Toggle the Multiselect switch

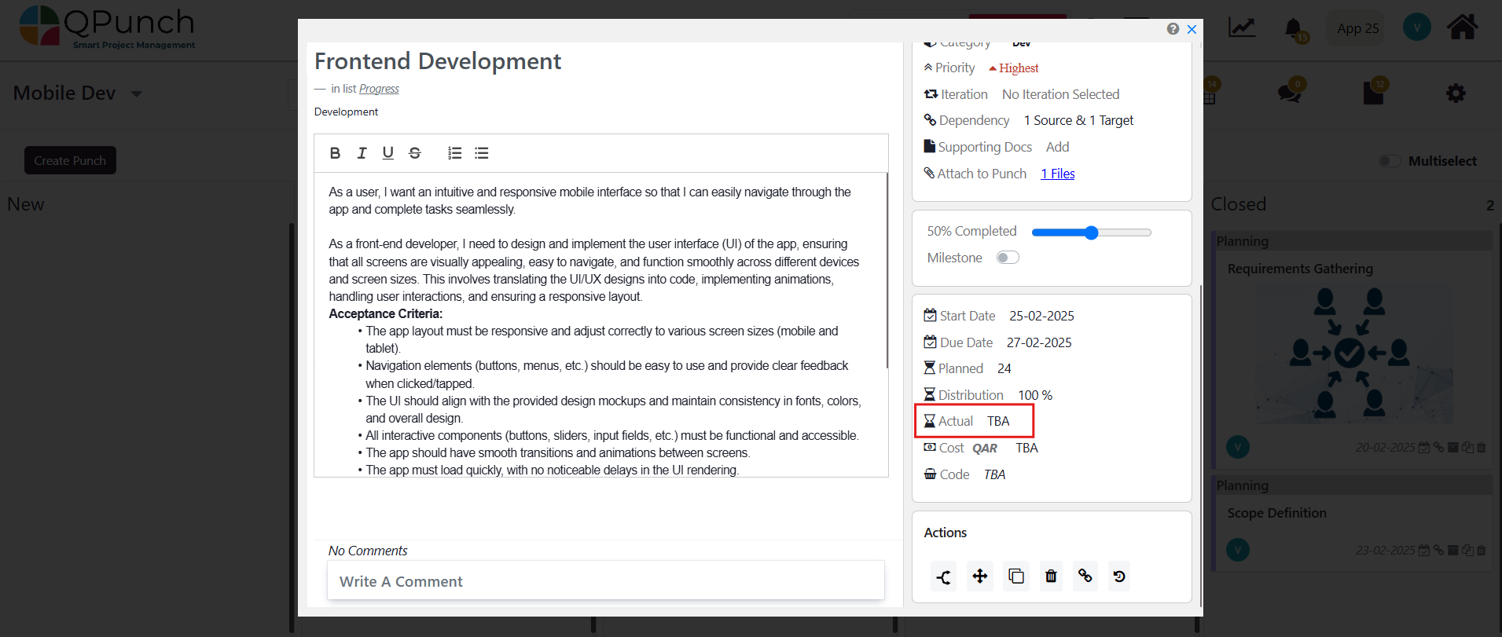[1390, 161]
